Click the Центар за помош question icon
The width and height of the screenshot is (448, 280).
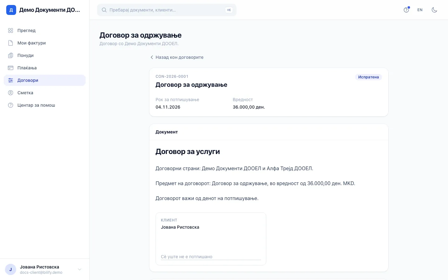[x=11, y=105]
